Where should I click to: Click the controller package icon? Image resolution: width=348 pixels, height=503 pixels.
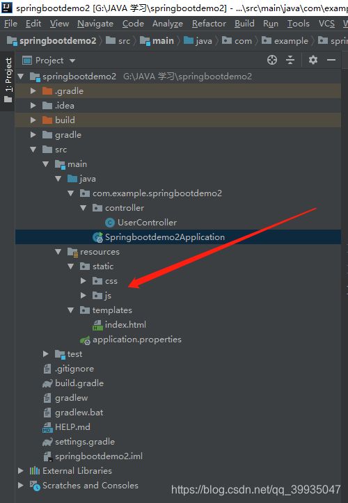[97, 208]
